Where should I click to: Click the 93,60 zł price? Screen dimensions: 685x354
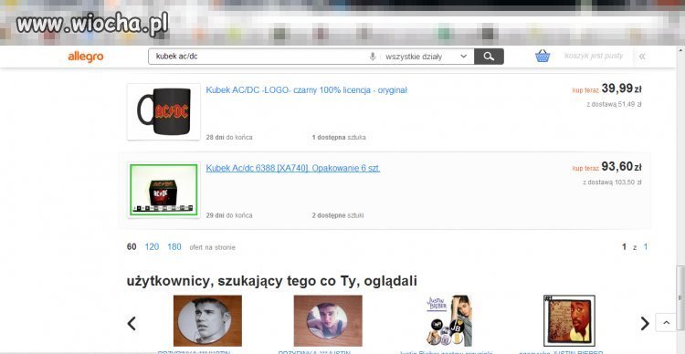tap(621, 167)
